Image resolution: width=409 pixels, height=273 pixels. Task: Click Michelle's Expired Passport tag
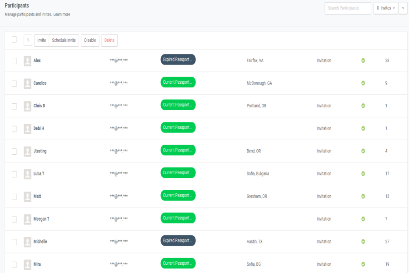[x=178, y=241]
